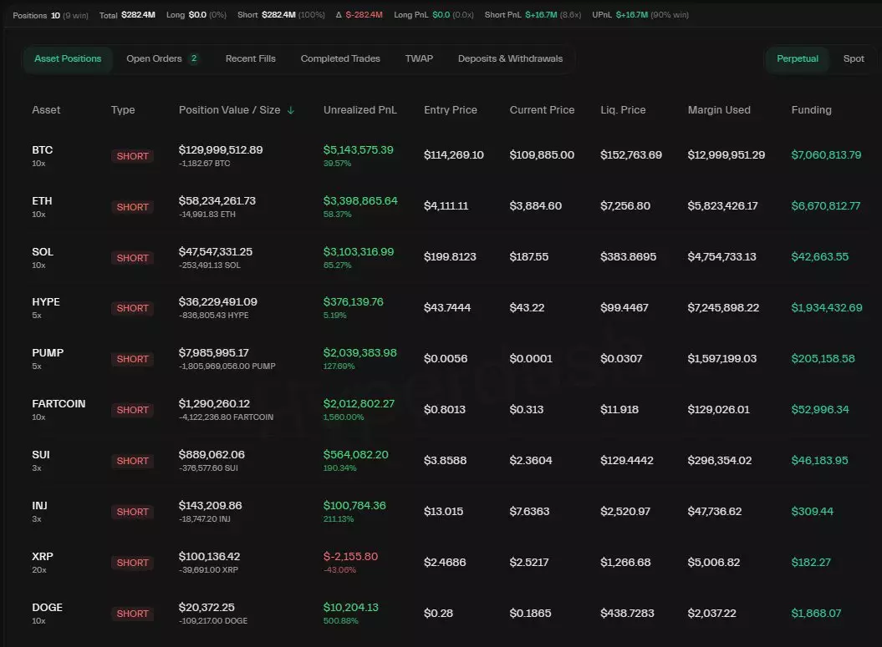Click the SHORT badge in the BTC row

(132, 156)
